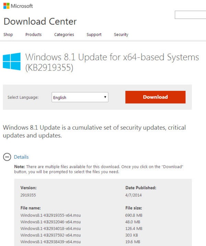Click the Download Center title

point(40,21)
